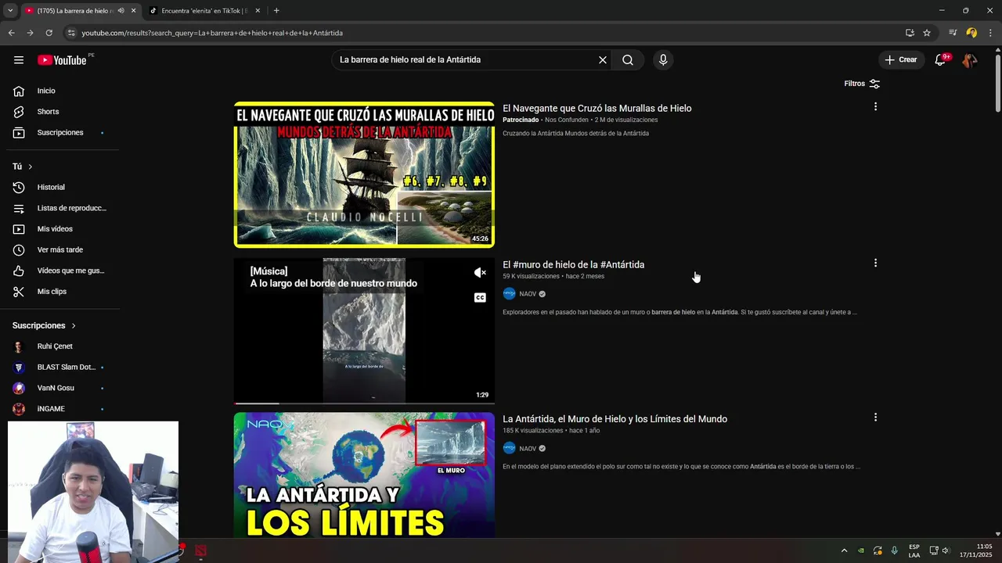Reload the page in browser toolbar
The height and width of the screenshot is (563, 1002).
point(49,33)
